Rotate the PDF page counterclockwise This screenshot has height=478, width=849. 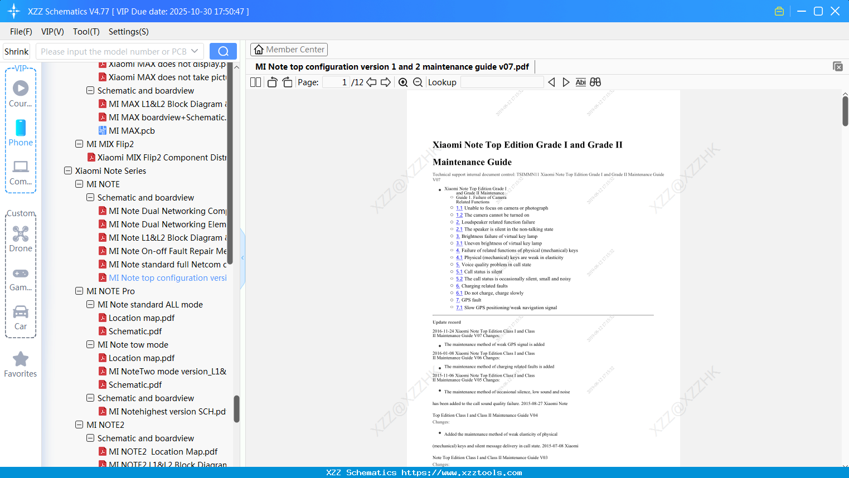[272, 82]
